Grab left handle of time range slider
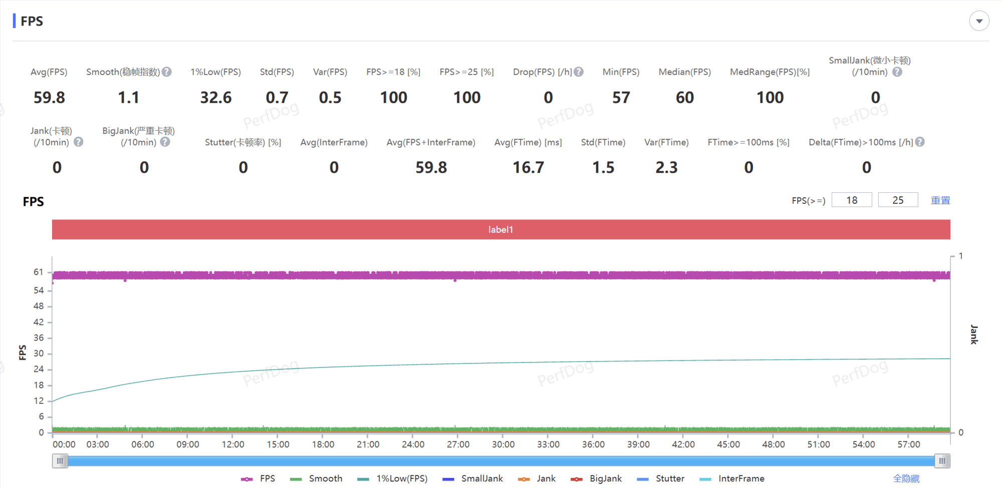Screen dimensions: 1002x488 (x=60, y=461)
